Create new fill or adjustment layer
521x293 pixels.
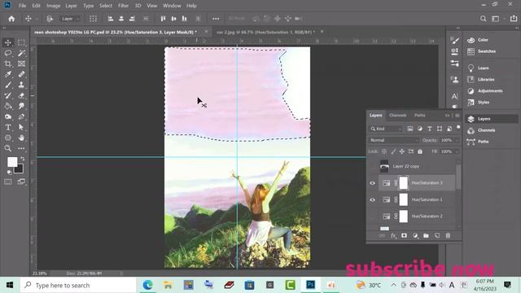[x=415, y=235]
